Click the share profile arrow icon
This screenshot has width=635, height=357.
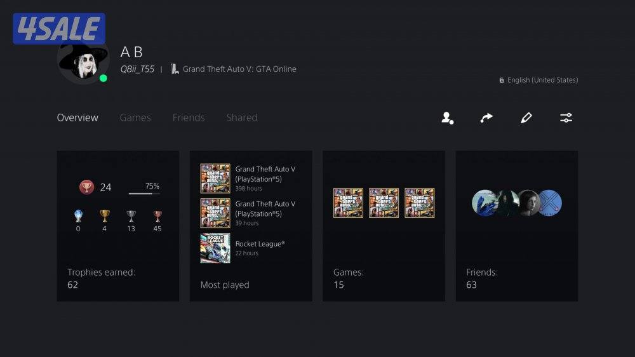[x=486, y=118]
